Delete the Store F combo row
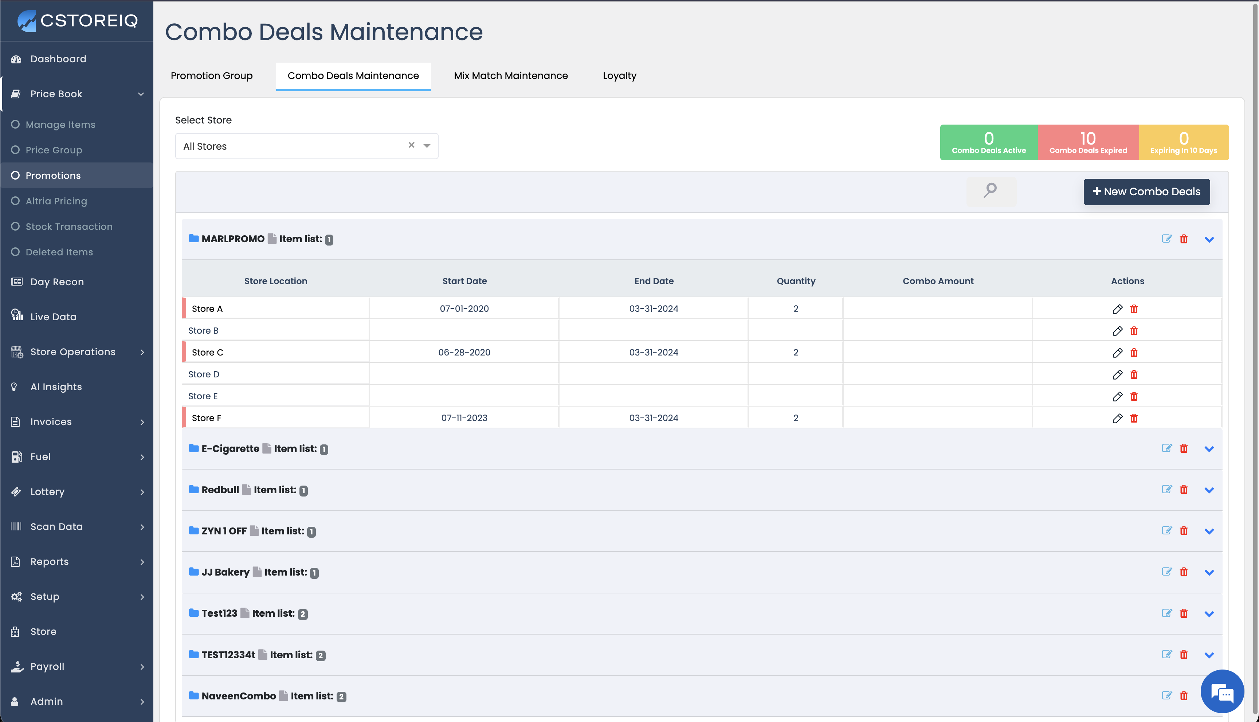 [1134, 418]
